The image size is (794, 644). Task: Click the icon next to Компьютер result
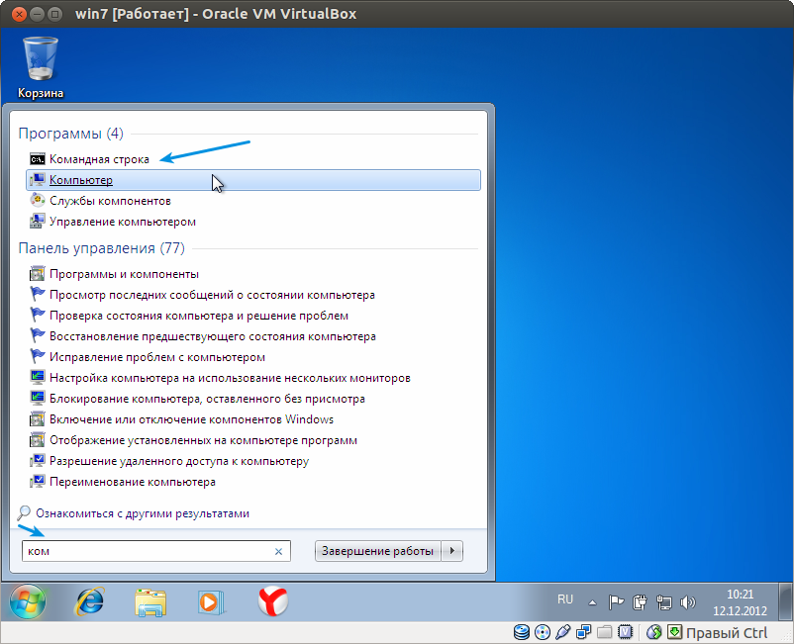(x=37, y=180)
